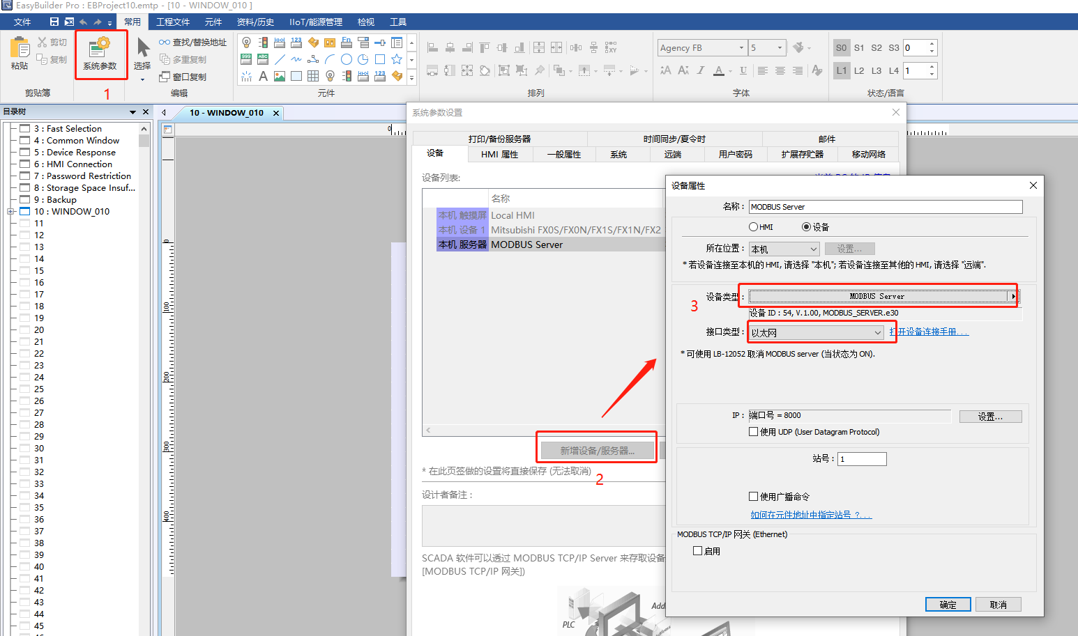Select the HMI radio button
The width and height of the screenshot is (1078, 636).
[x=754, y=227]
